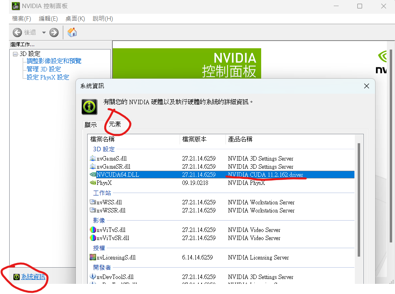Click the nvViTvSR.dll rainbow icon
Viewport: 395px width, 294px height.
point(93,238)
